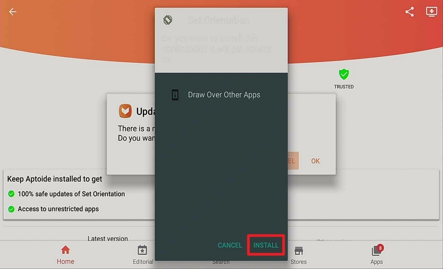Tap the green check beside unrestricted apps

[11, 209]
